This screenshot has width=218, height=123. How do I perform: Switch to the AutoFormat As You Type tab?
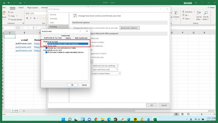53,38
